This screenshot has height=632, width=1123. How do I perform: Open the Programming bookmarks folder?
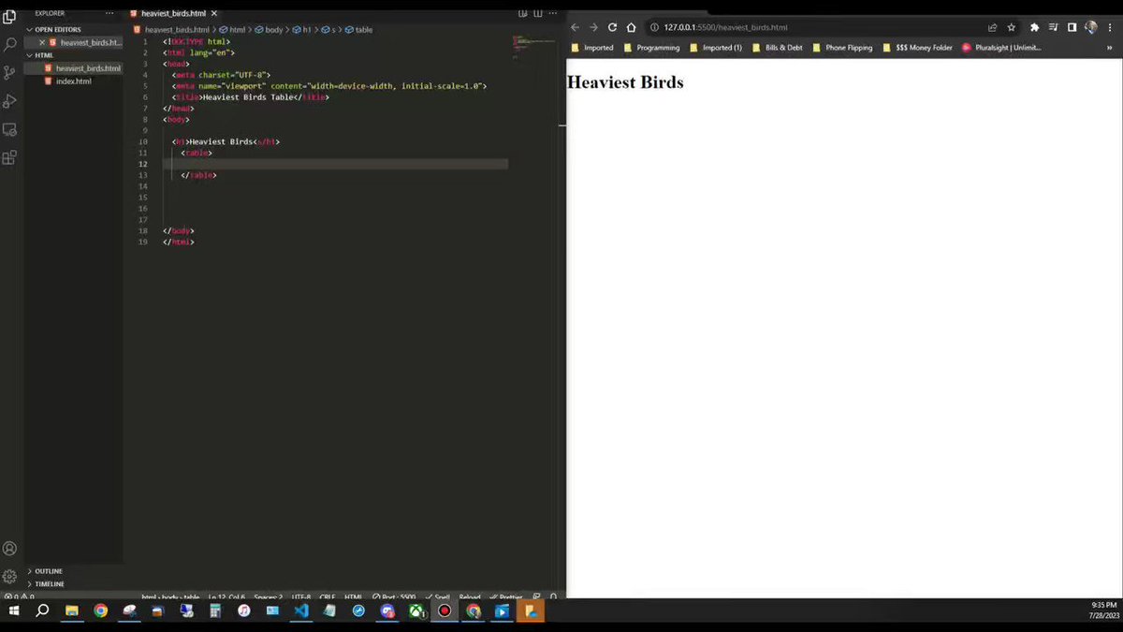tap(652, 47)
